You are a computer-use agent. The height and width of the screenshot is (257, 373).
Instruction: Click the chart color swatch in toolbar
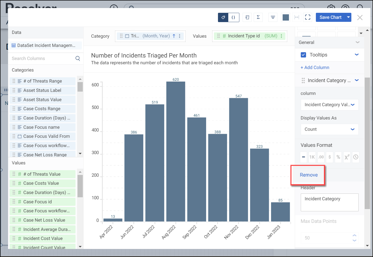286,17
